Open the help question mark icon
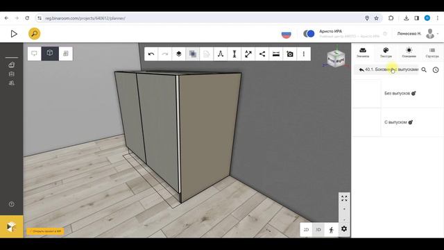The width and height of the screenshot is (444, 250). tap(12, 204)
